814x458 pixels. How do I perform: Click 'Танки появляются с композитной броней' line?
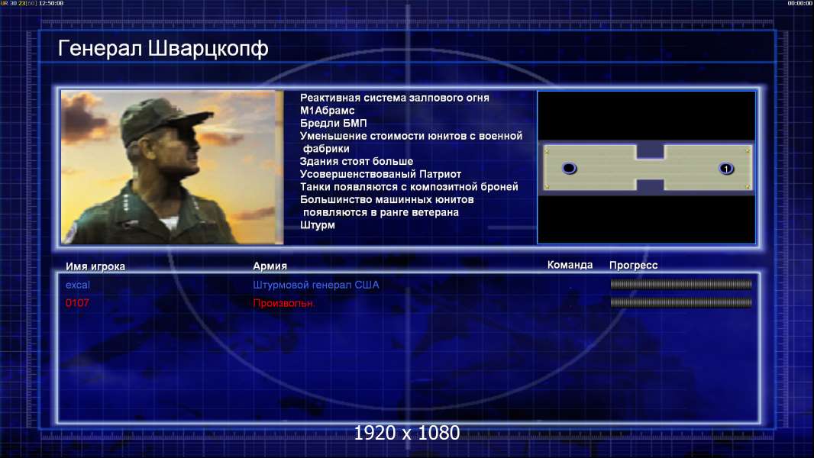[x=409, y=187]
